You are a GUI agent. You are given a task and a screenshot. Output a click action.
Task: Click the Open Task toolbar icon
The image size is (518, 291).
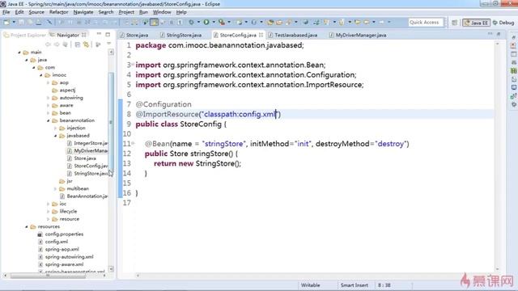pyautogui.click(x=279, y=22)
